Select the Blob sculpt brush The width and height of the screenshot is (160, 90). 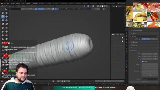click(x=6, y=24)
